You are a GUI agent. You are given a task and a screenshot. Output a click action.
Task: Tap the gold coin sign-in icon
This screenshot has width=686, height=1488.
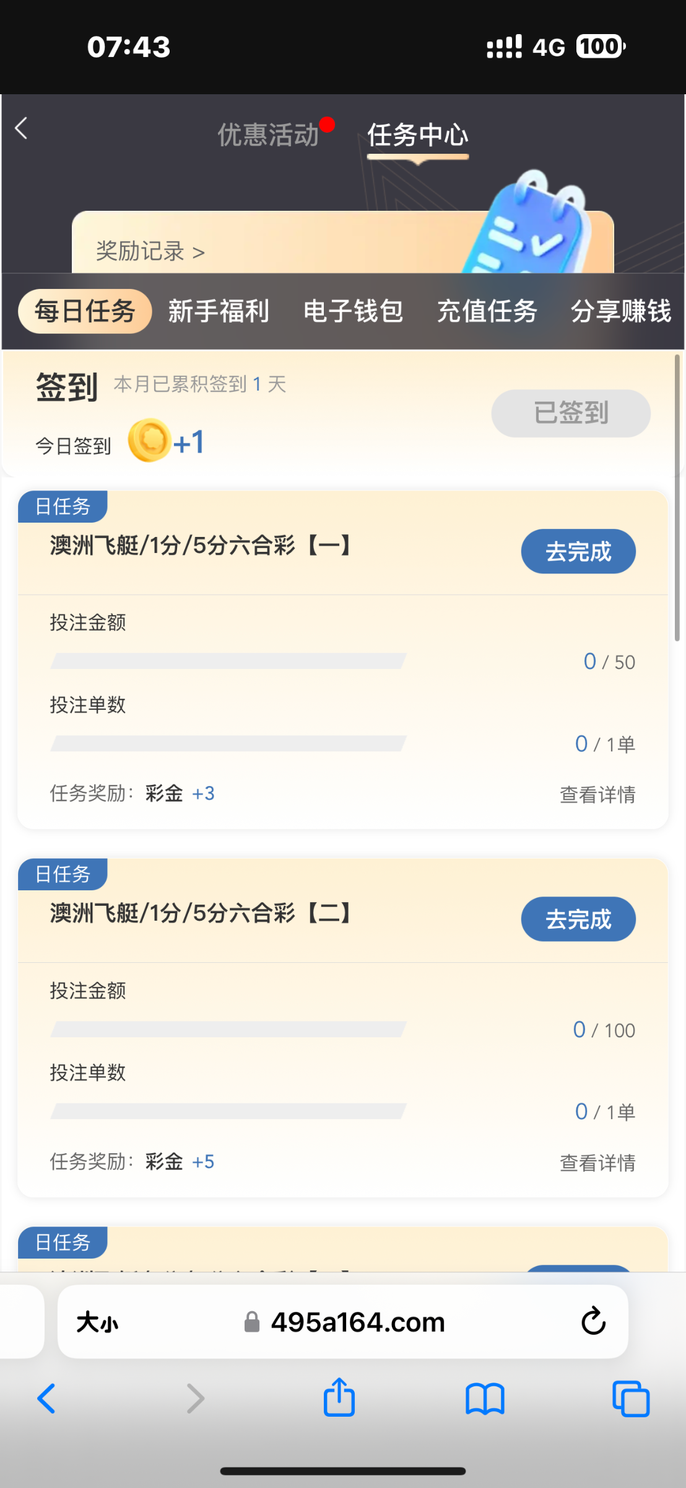(x=149, y=441)
